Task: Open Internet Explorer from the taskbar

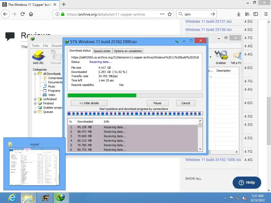Action: click(12, 198)
